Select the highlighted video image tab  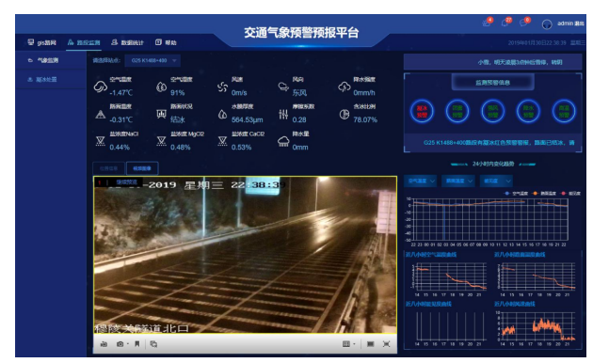click(142, 168)
